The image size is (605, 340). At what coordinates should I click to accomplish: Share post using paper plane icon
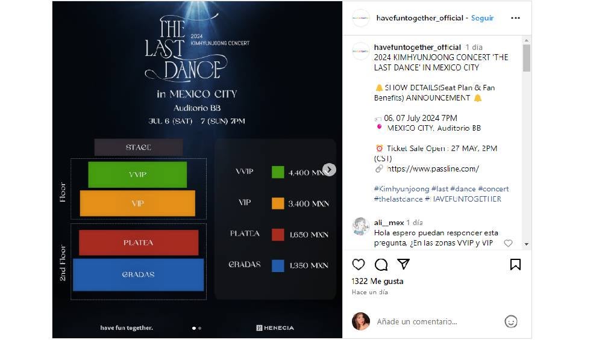coord(403,264)
